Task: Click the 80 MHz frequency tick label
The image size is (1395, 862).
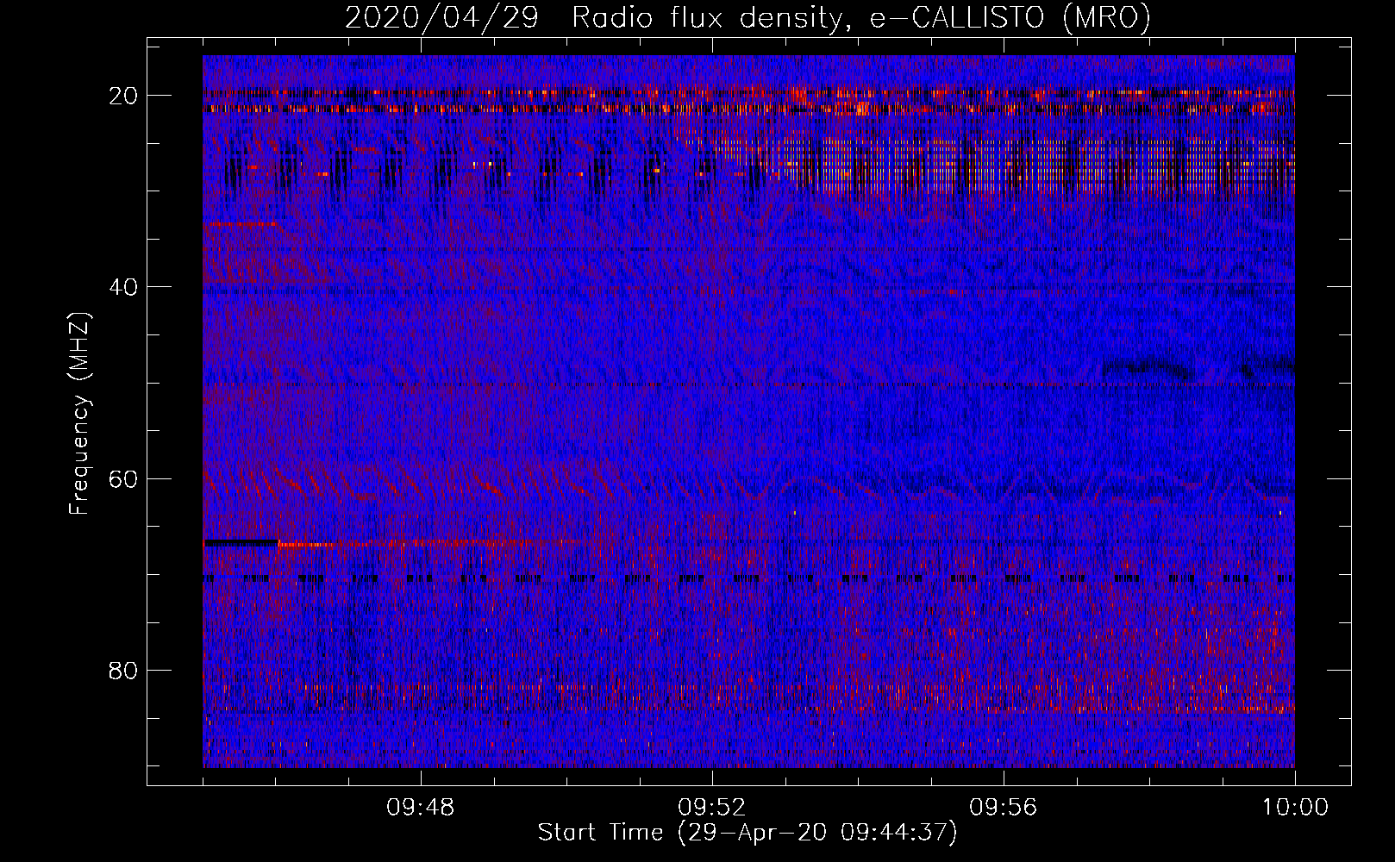Action: 124,670
